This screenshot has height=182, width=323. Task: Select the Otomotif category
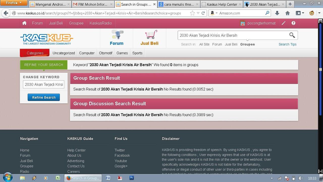tap(105, 53)
